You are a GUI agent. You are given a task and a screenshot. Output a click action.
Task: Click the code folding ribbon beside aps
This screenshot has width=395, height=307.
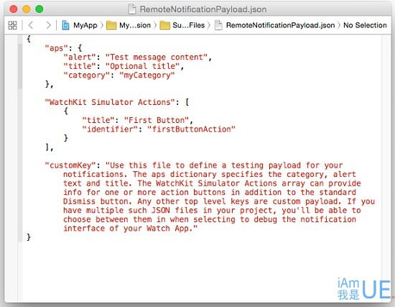(20, 66)
